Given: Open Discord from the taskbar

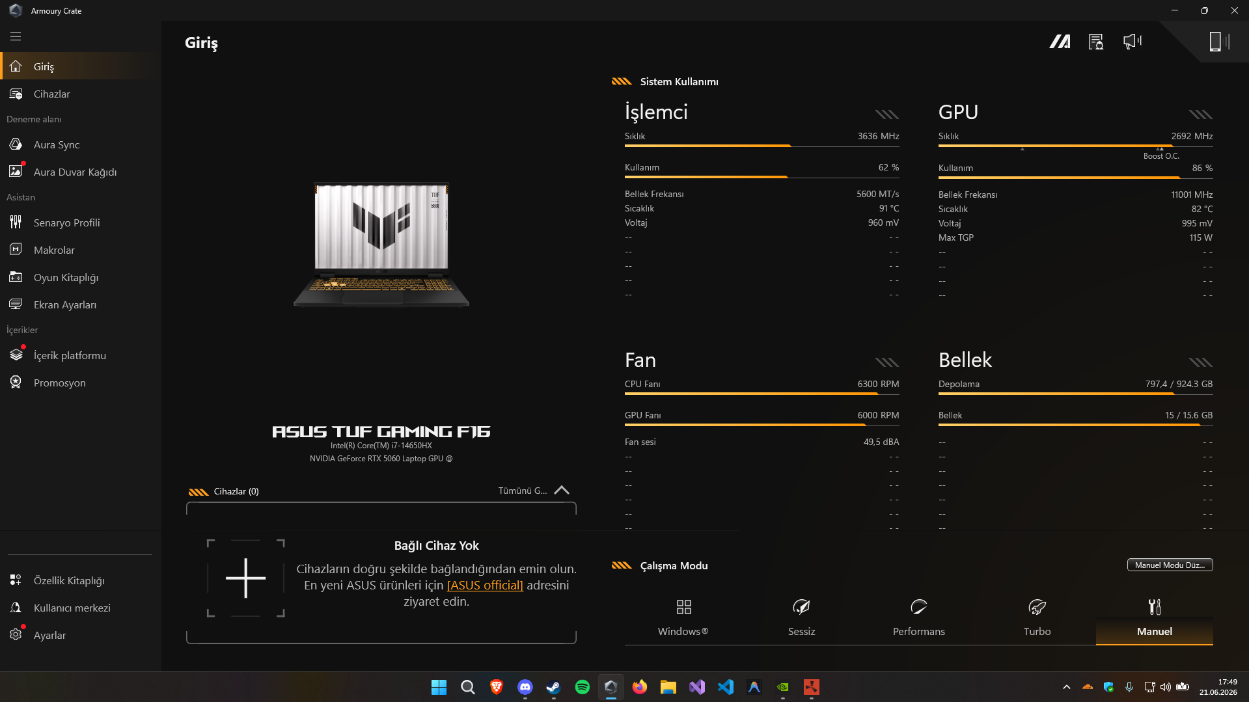Looking at the screenshot, I should pyautogui.click(x=525, y=687).
